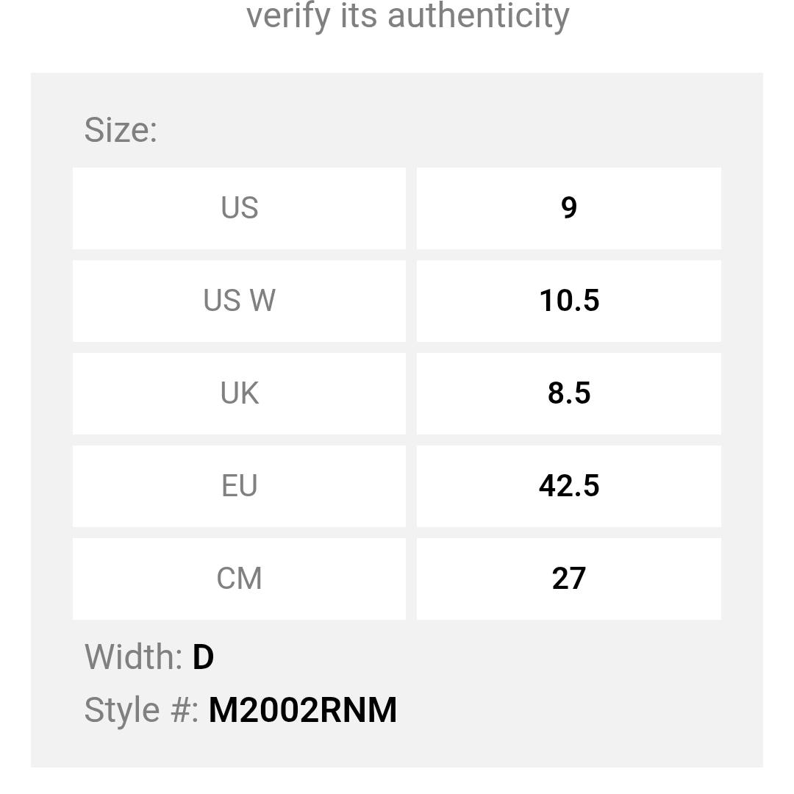This screenshot has height=794, width=794.
Task: Select the width value D
Action: coord(203,657)
